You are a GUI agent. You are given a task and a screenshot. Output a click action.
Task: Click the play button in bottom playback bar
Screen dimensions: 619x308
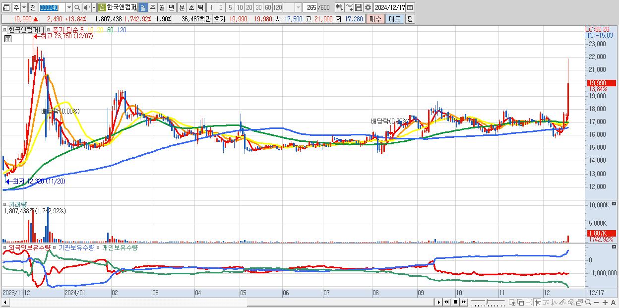[438, 302]
